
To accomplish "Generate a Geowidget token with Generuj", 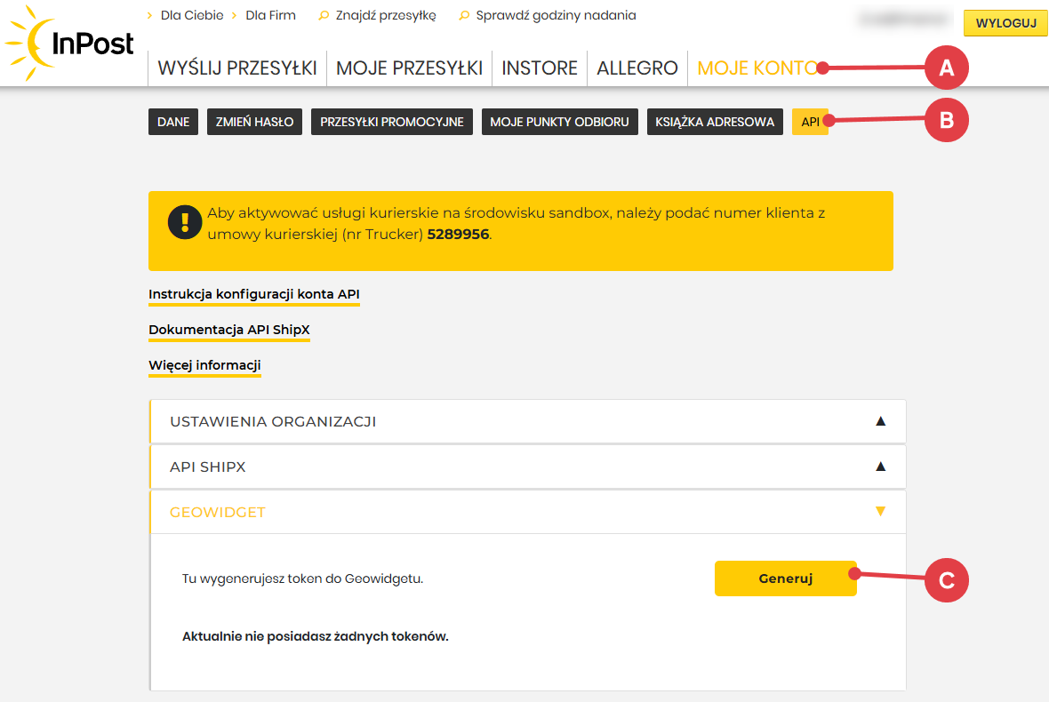I will (785, 578).
